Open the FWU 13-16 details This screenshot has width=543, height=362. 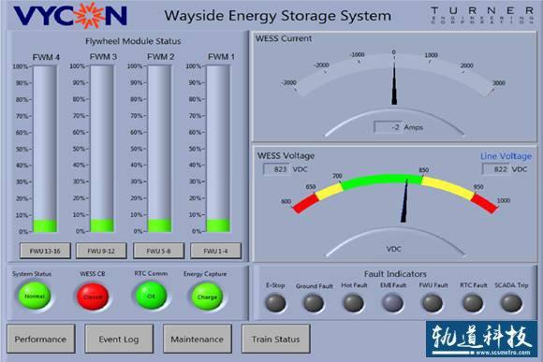point(45,251)
